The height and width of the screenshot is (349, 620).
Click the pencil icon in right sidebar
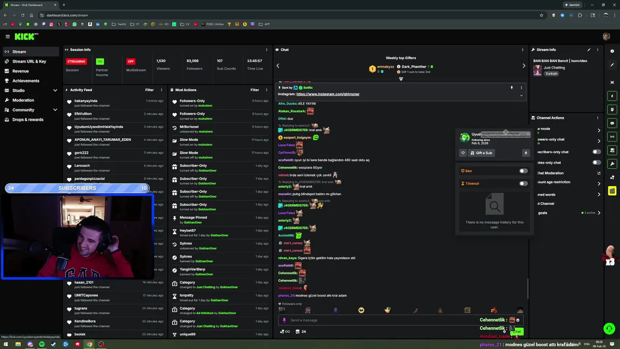(x=612, y=64)
